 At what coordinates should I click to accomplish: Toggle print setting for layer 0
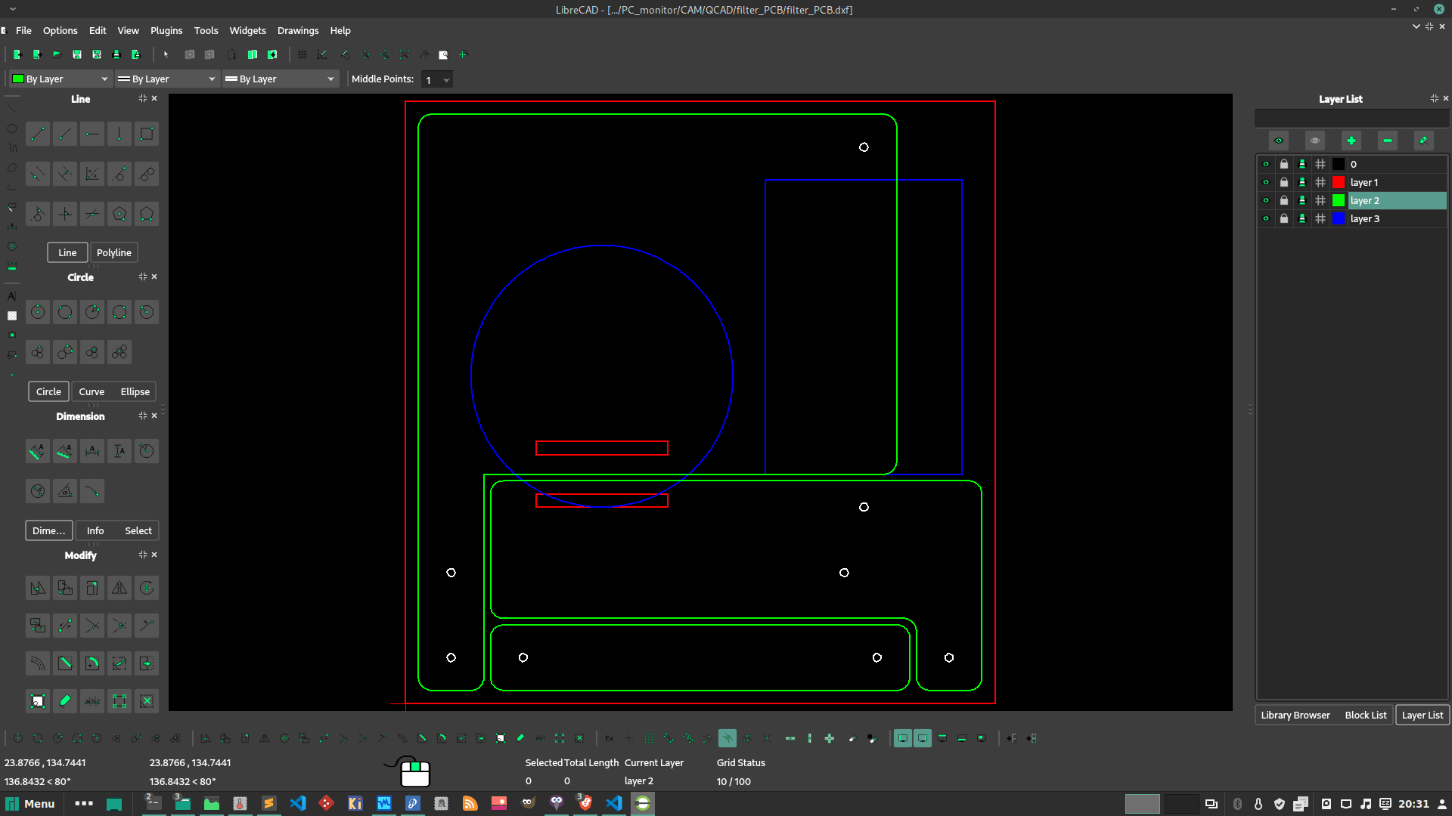point(1302,165)
